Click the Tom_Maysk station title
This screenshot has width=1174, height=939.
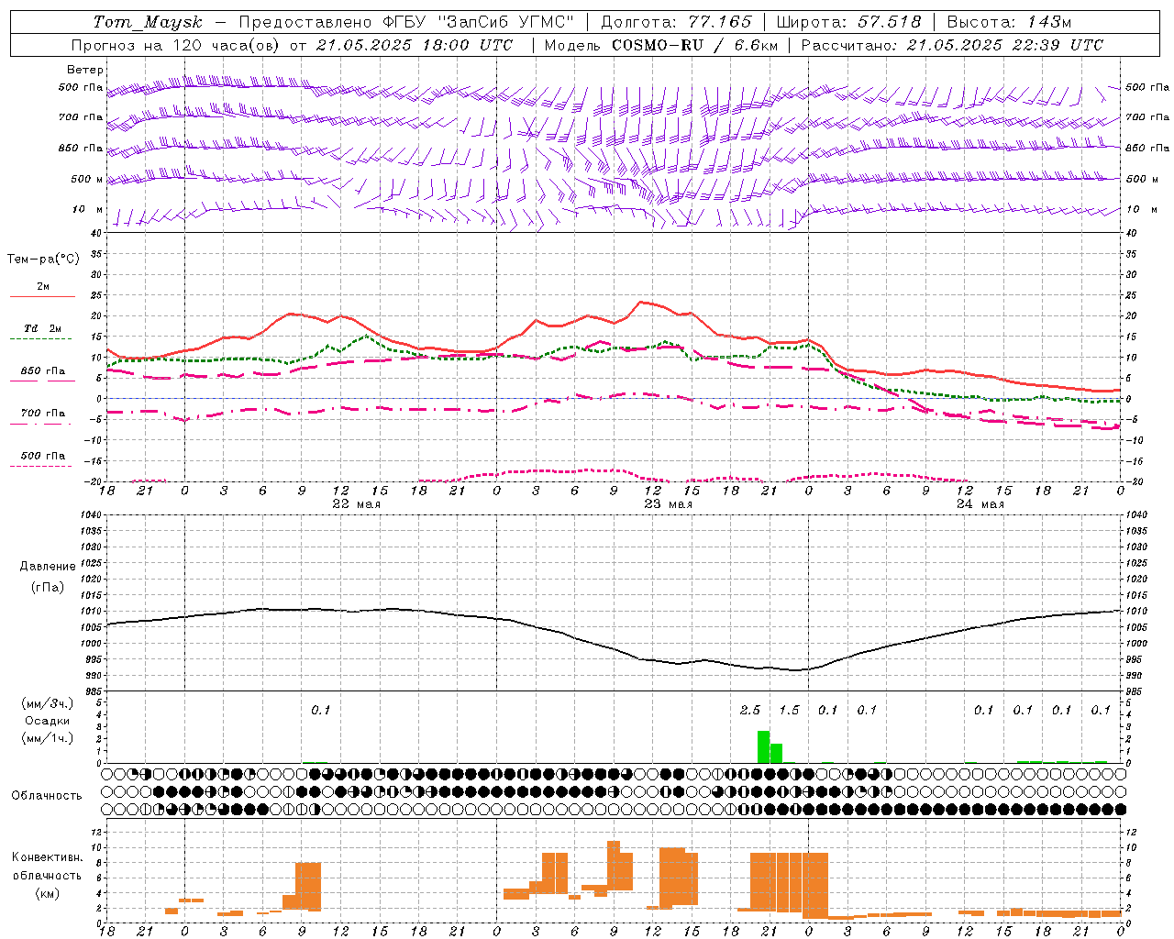pyautogui.click(x=148, y=22)
